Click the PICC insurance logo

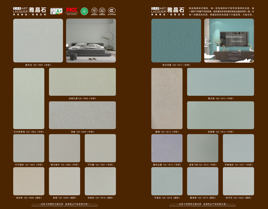coord(72,11)
